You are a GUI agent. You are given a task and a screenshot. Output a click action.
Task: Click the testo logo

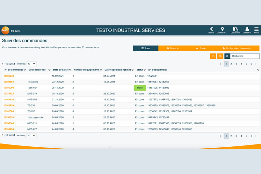(5, 31)
